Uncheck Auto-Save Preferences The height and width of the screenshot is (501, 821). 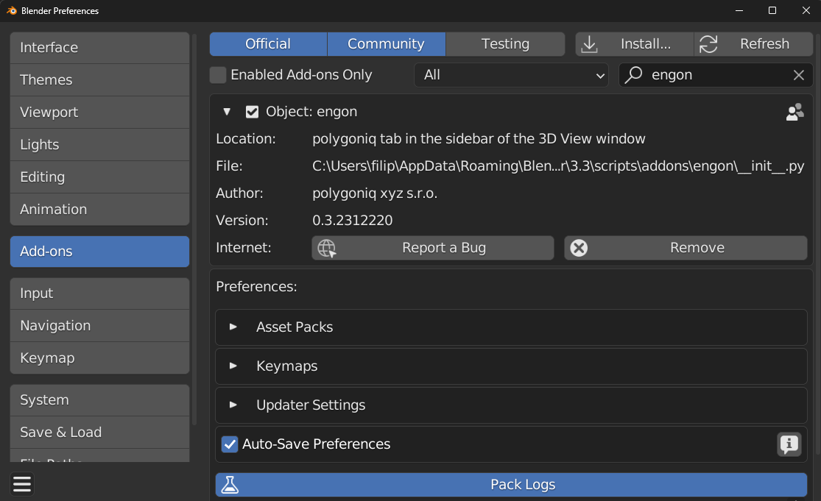point(230,444)
